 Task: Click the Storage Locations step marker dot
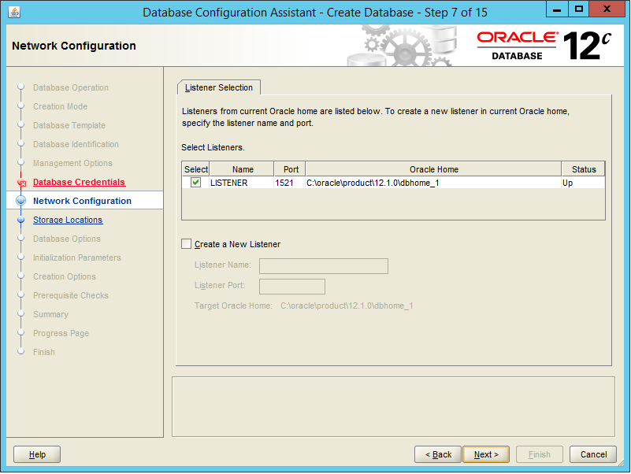[21, 220]
